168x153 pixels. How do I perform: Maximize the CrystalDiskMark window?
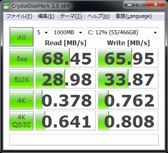pyautogui.click(x=141, y=4)
